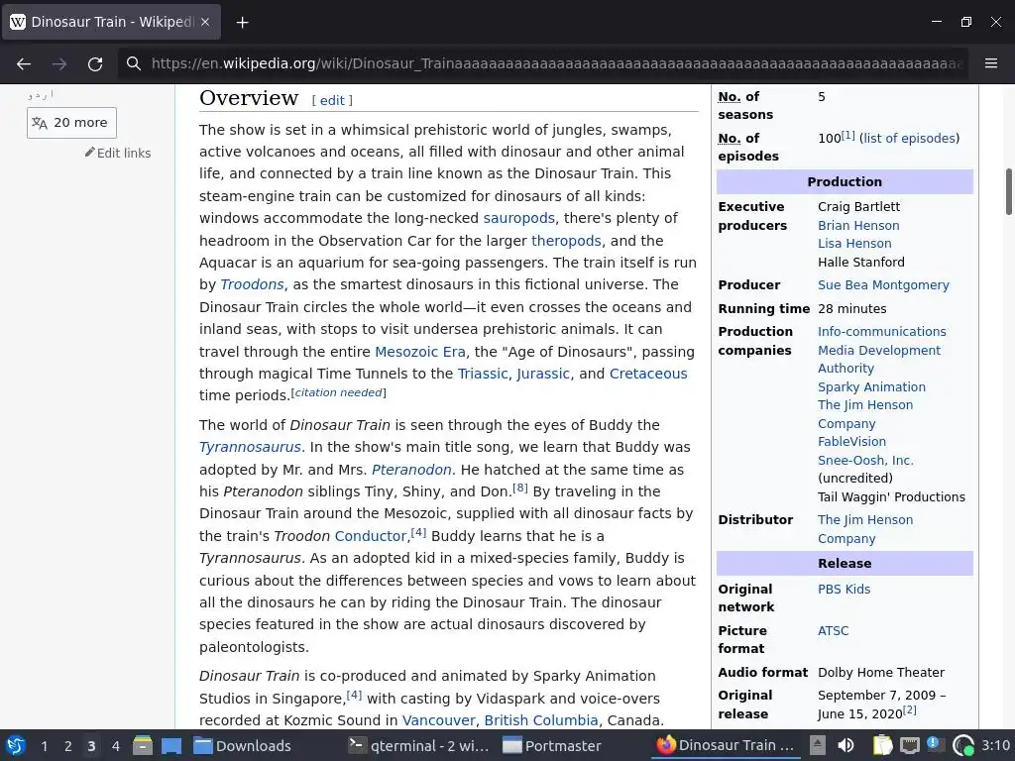
Task: Click the Dinosaur Train Firefox taskbar entry
Action: [x=725, y=745]
